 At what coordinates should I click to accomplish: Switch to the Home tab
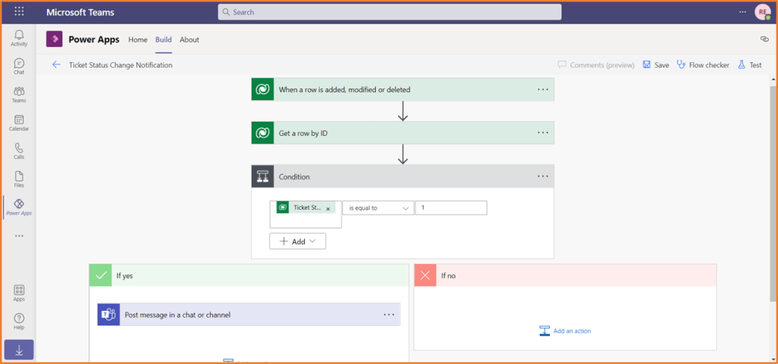click(x=138, y=40)
